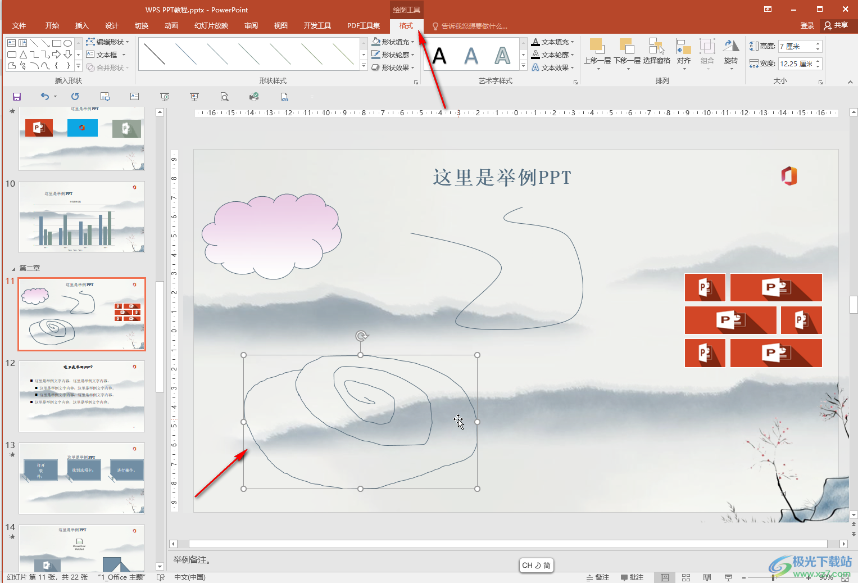Screen dimensions: 858x583
Task: Undo the last action
Action: pos(45,97)
